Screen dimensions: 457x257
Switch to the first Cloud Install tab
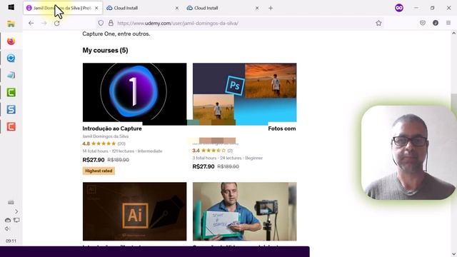click(143, 8)
